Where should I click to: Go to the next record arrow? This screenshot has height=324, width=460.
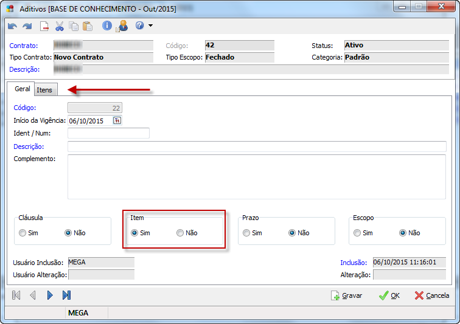pos(50,295)
